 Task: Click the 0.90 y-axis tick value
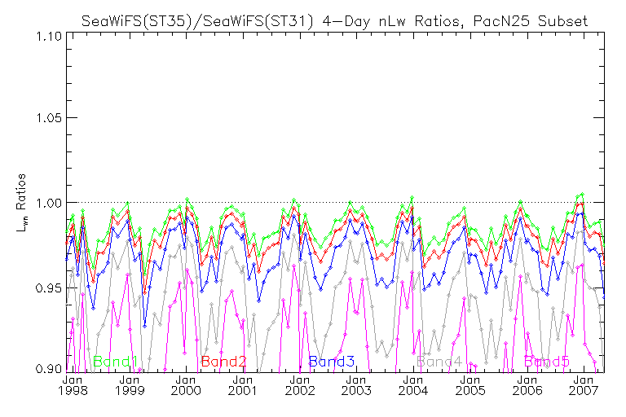(x=49, y=368)
